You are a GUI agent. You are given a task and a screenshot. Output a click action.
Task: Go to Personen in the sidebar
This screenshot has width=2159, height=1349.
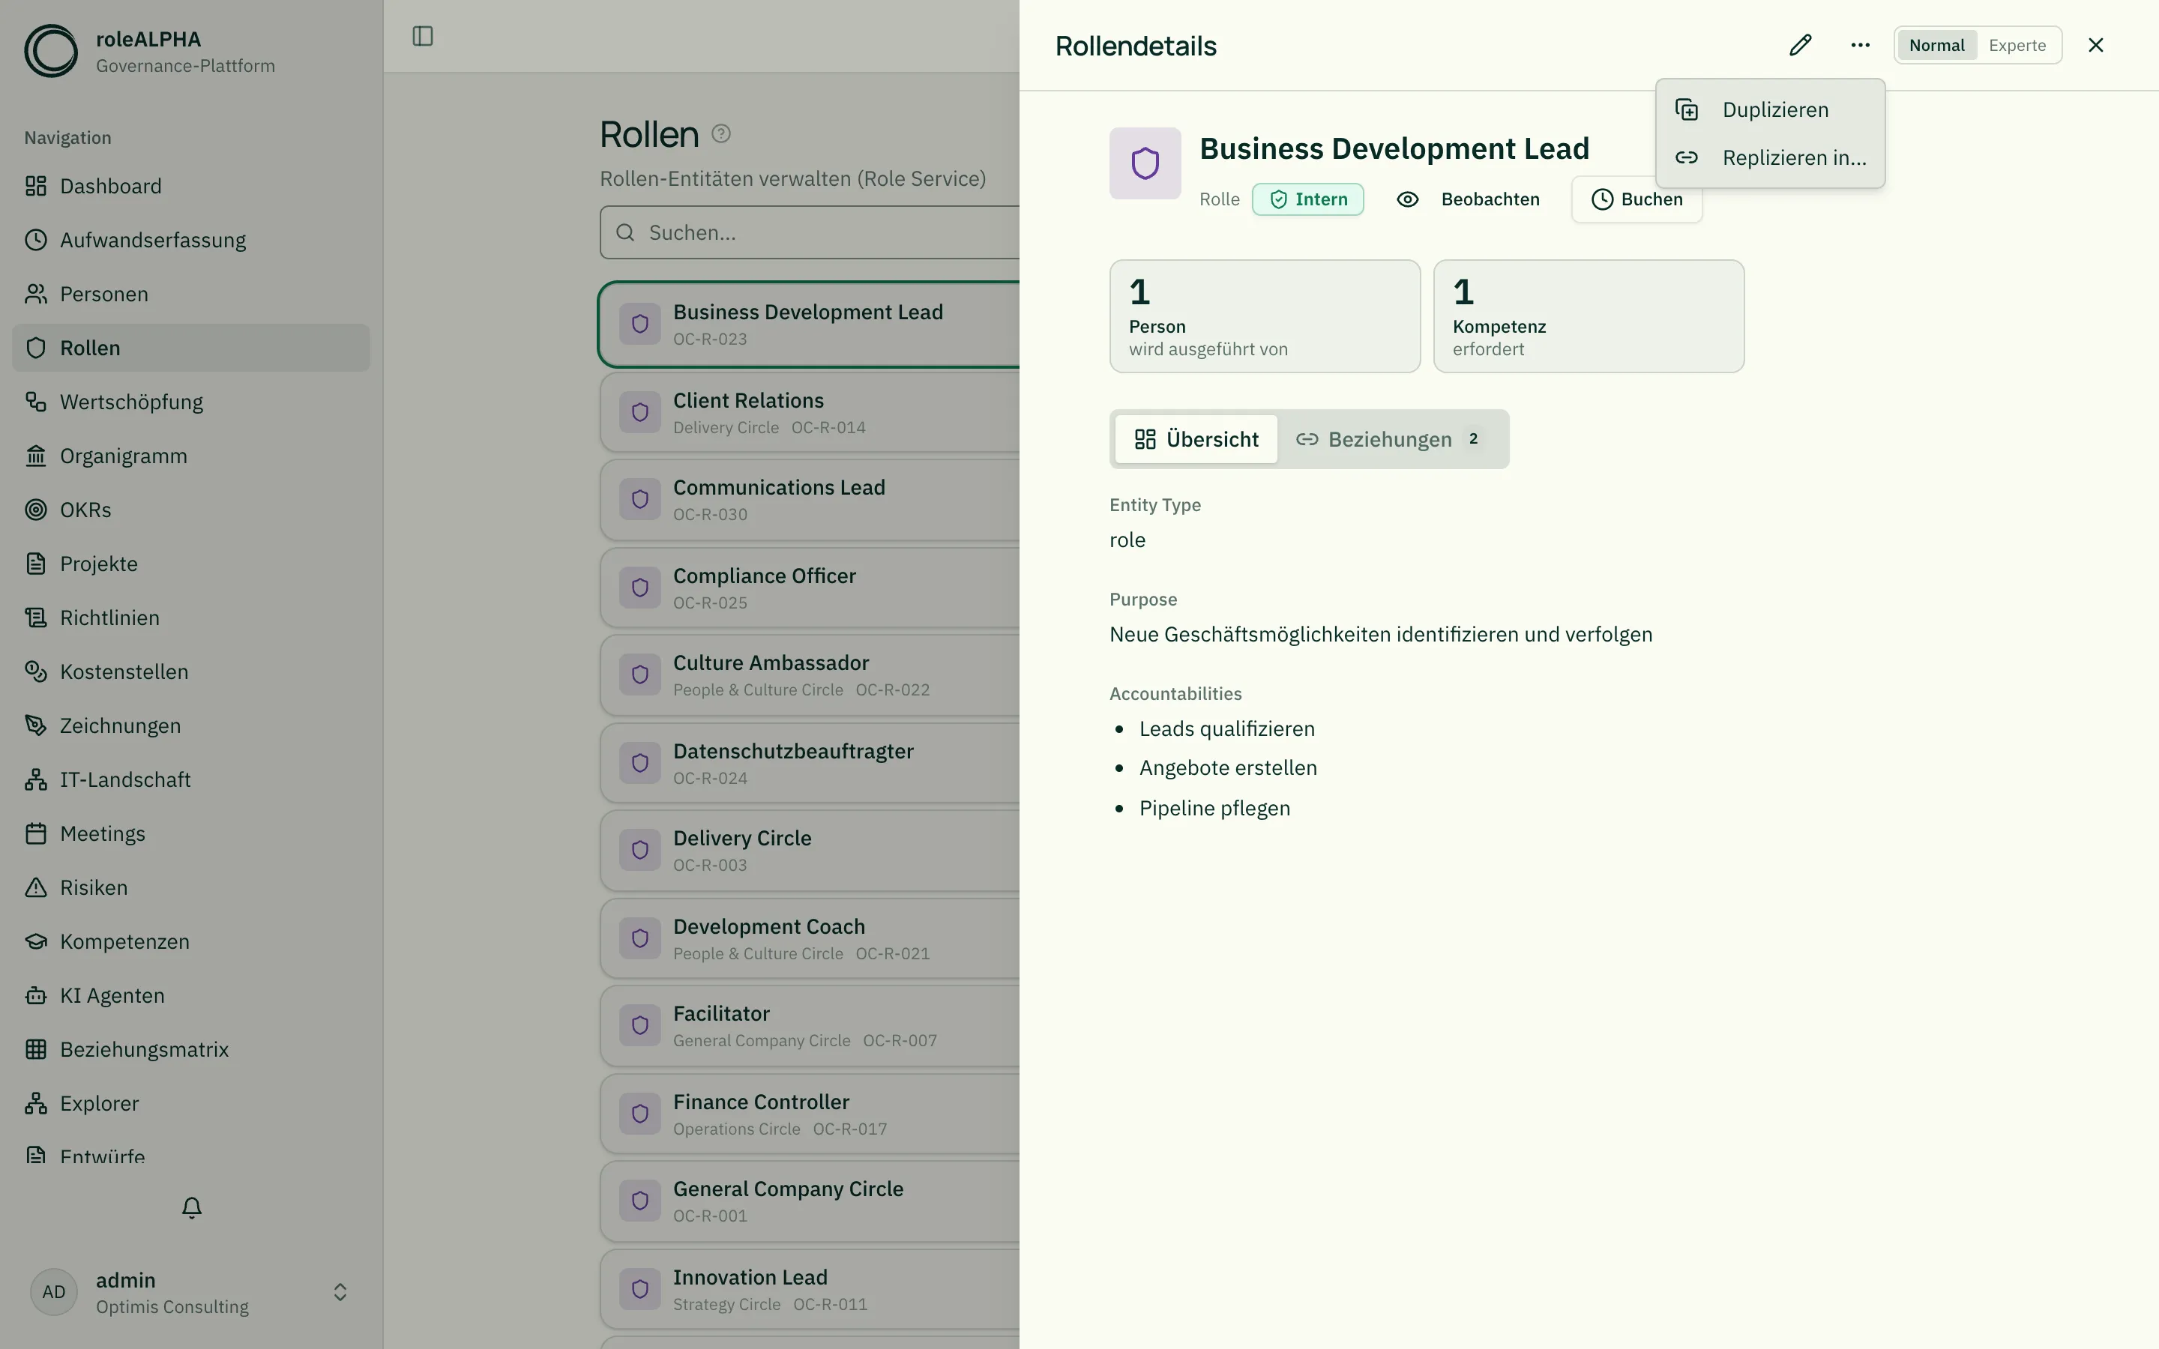pos(191,294)
